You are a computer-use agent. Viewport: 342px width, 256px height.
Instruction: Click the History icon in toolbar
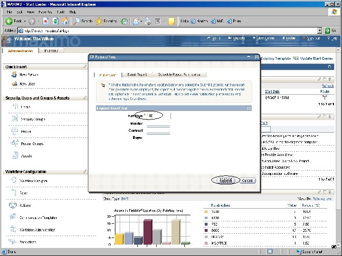point(124,21)
